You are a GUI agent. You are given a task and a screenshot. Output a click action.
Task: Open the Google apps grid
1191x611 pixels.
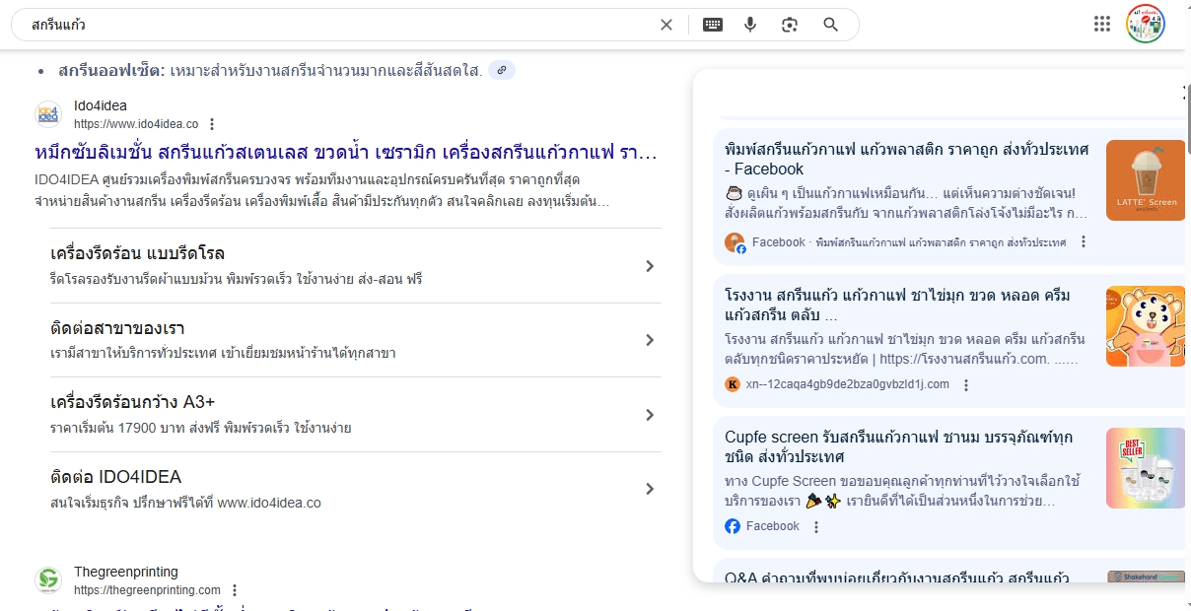[1102, 25]
